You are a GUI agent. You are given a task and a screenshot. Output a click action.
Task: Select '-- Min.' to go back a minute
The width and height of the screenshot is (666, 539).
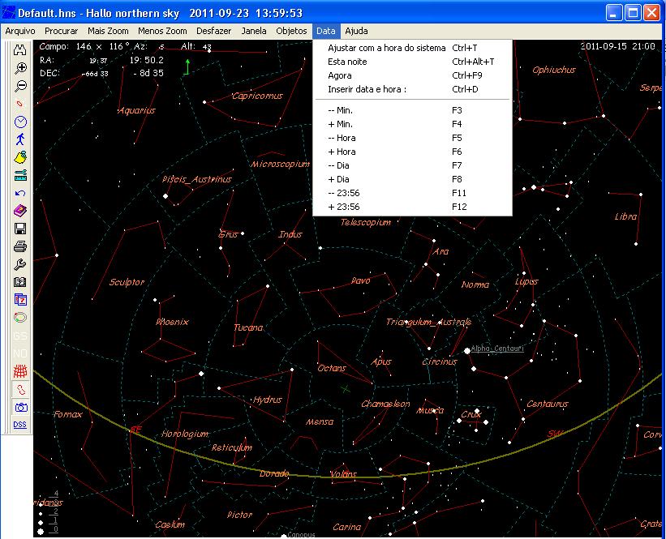[412, 110]
